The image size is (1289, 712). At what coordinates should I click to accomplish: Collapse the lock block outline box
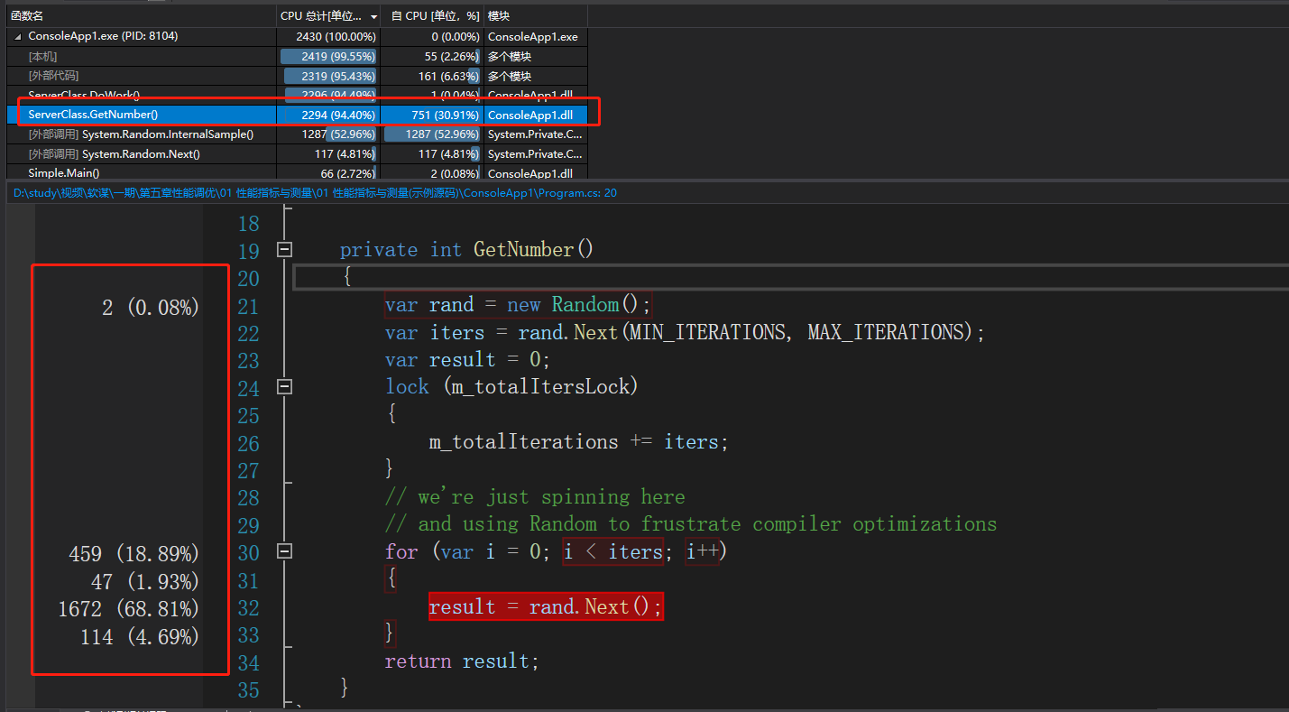pyautogui.click(x=284, y=387)
